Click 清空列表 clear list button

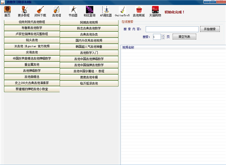(x=184, y=37)
